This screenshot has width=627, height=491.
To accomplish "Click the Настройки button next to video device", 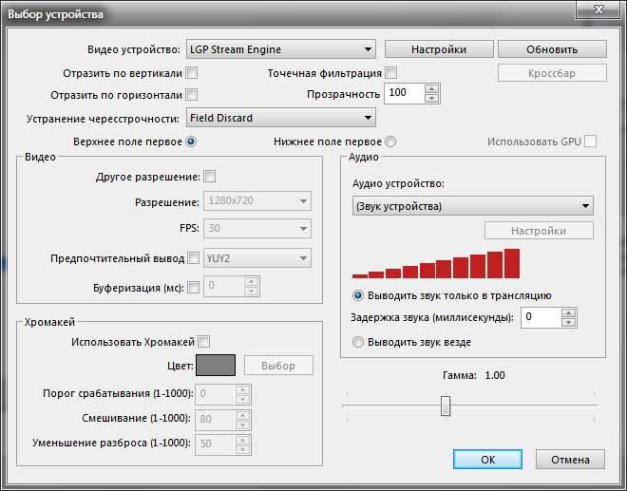I will pyautogui.click(x=439, y=49).
